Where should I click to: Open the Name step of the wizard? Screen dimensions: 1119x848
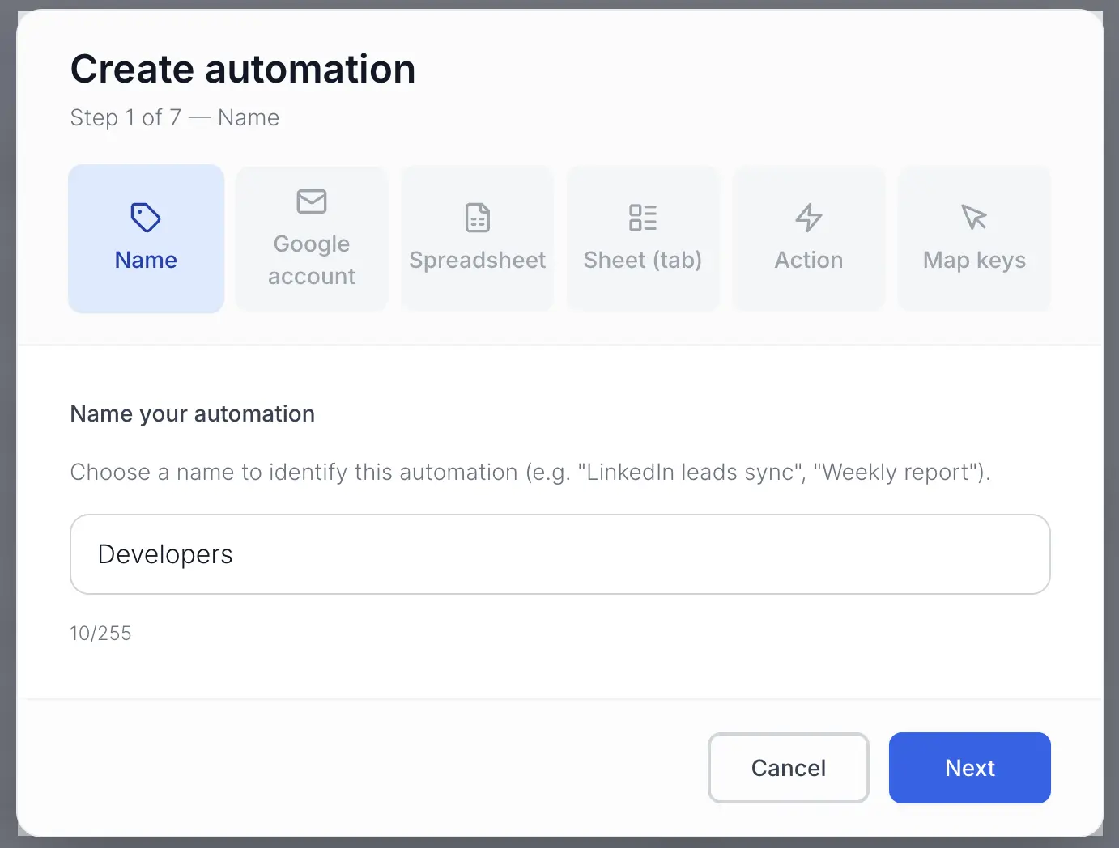point(146,239)
